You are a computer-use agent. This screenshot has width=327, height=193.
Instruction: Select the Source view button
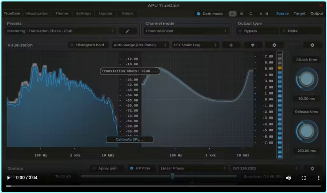tap(282, 14)
